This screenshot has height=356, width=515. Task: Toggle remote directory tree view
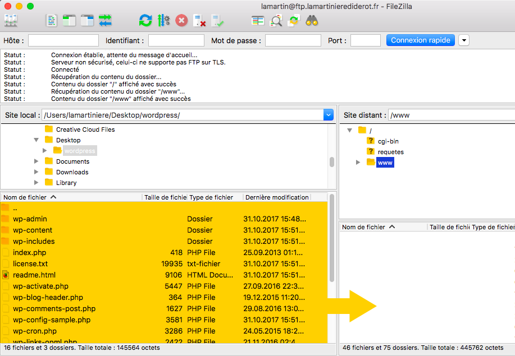click(x=87, y=21)
